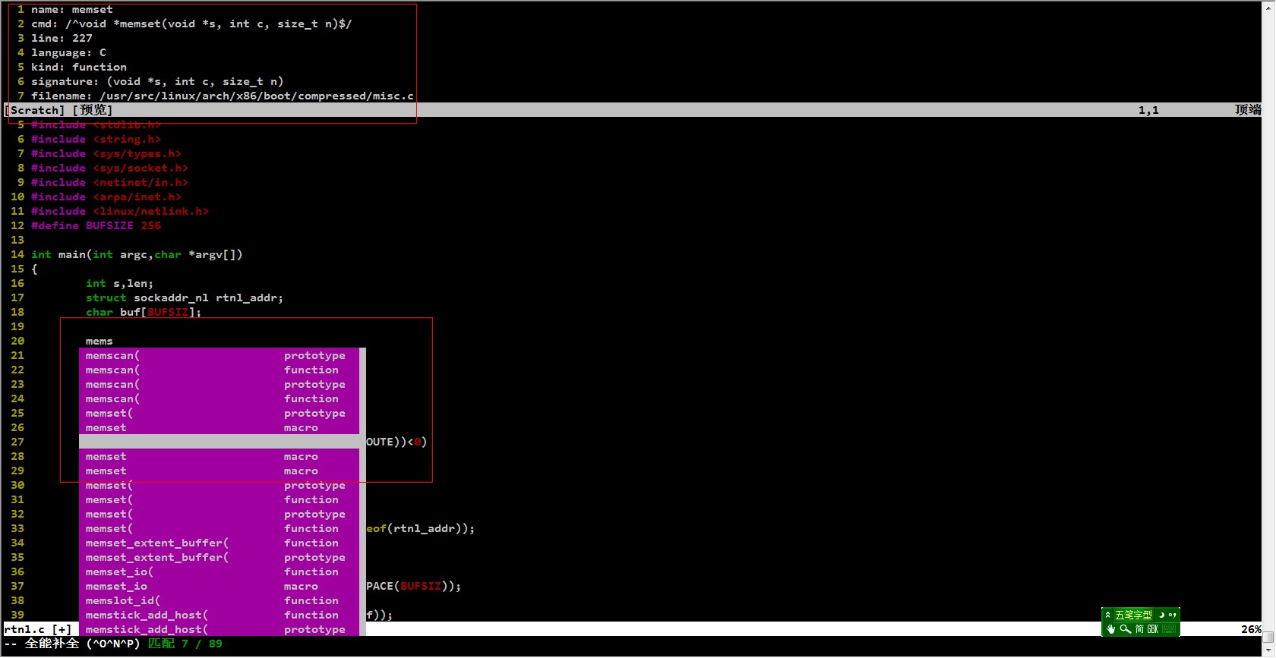Click 'kind: function' in the preview

pos(79,67)
